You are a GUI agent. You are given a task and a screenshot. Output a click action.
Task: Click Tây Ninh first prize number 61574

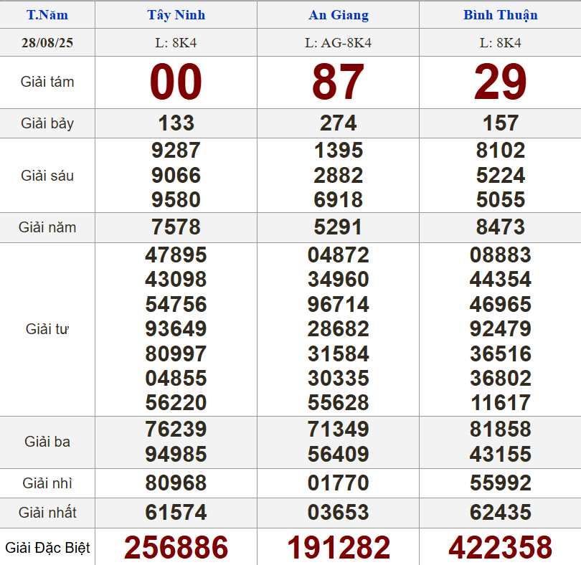176,513
